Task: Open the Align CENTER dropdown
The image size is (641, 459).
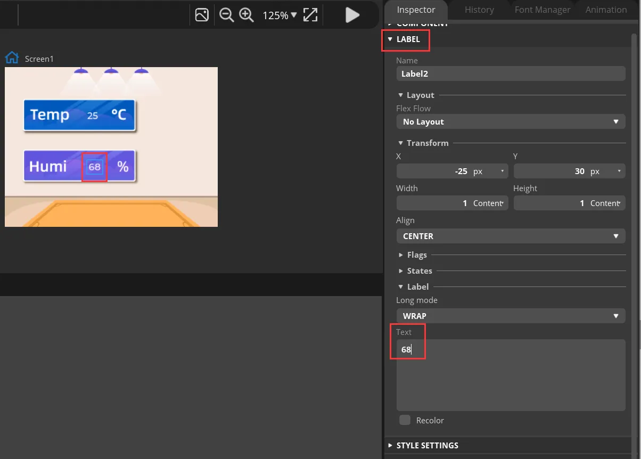Action: pos(510,236)
